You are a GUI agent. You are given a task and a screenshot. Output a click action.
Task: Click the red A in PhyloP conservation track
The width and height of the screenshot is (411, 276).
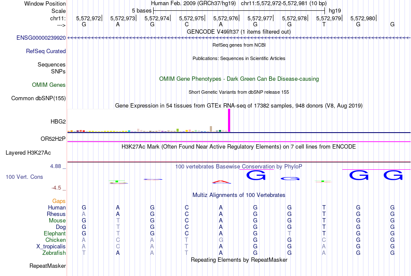[222, 182]
